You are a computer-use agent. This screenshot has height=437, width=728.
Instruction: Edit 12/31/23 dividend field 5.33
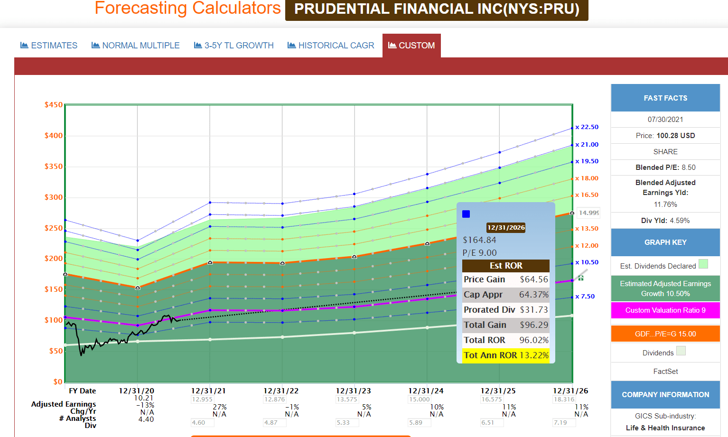click(347, 423)
